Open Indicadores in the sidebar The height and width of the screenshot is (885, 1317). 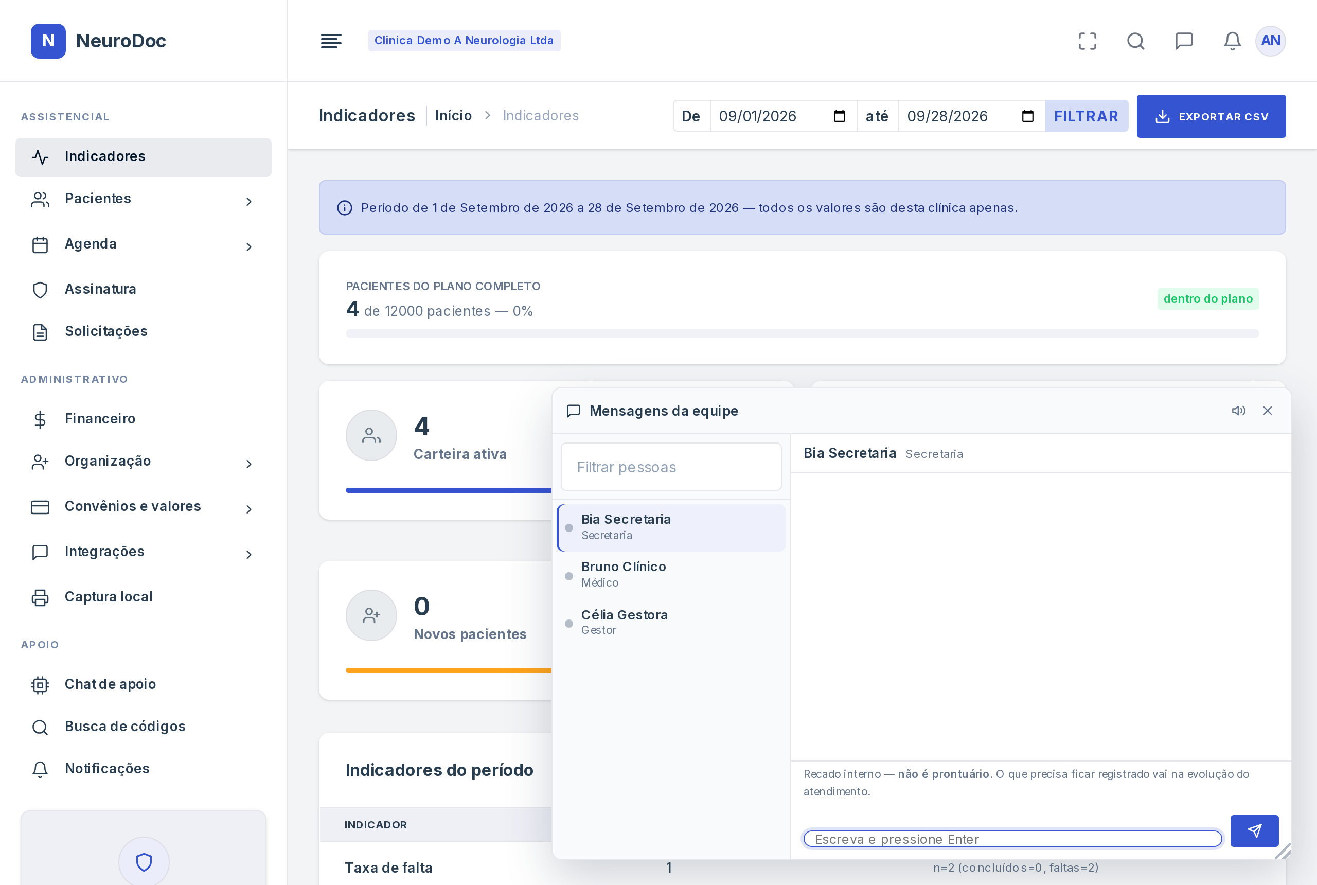point(144,157)
